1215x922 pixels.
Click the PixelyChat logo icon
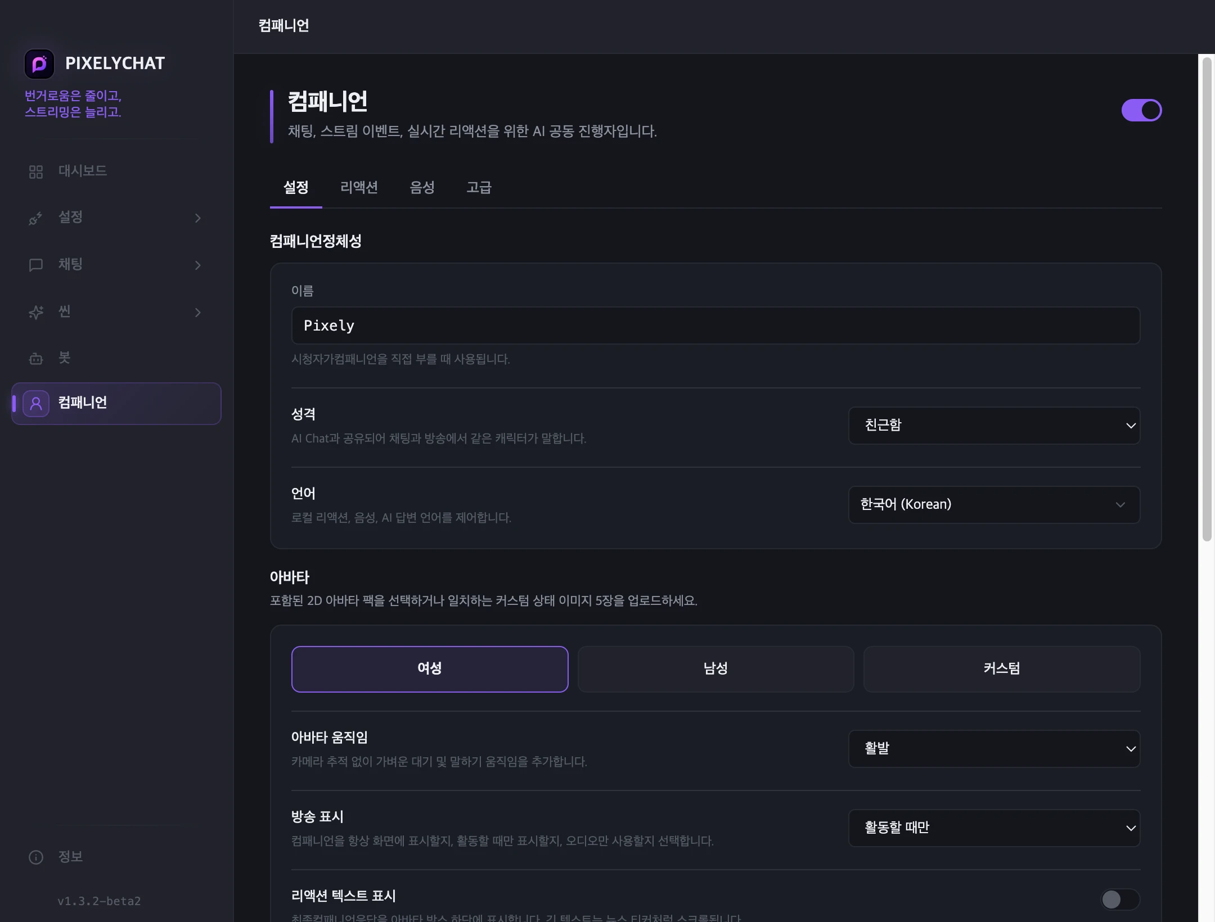pos(39,64)
